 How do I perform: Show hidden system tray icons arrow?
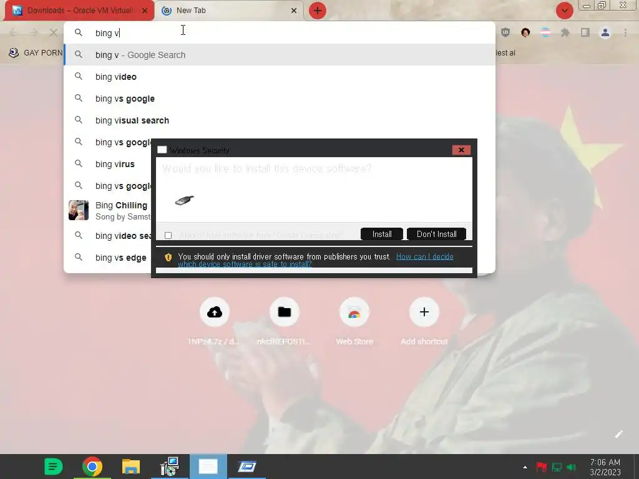click(525, 467)
